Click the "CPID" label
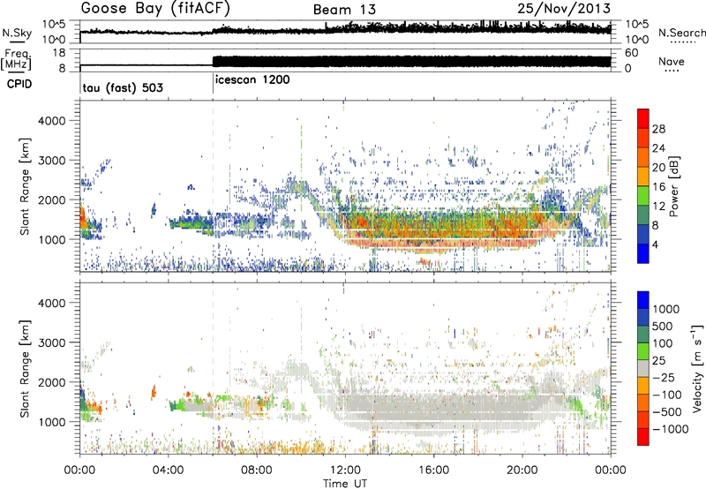The height and width of the screenshot is (489, 706). pos(19,84)
